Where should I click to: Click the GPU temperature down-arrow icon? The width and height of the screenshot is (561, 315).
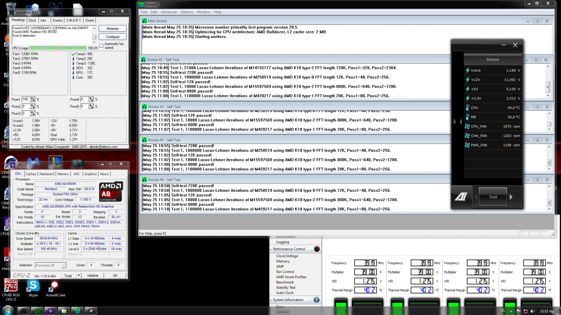tap(73, 72)
